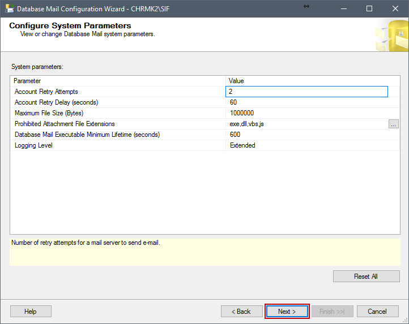Select the Maximum File Size value 1000000
This screenshot has width=409, height=324.
(242, 113)
